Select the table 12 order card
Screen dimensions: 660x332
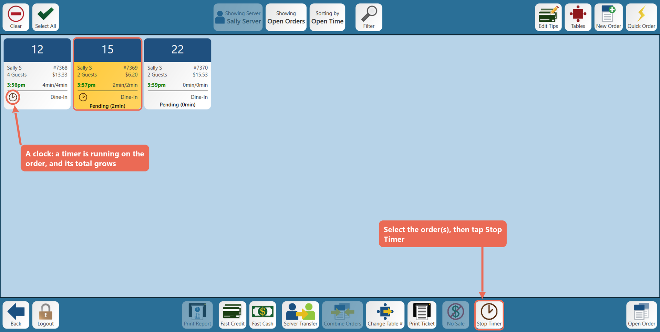[37, 74]
